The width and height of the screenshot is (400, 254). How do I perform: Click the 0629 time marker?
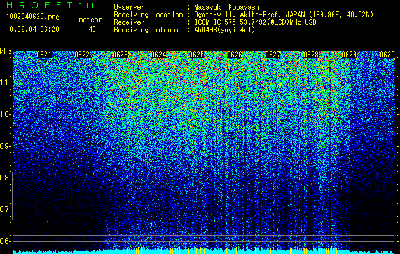(x=349, y=55)
